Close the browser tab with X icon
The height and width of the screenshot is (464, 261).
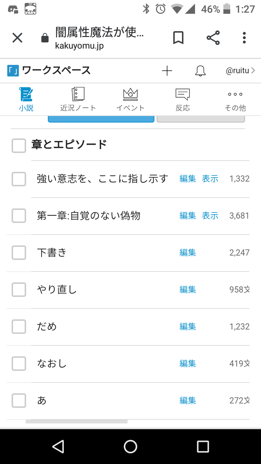click(x=17, y=38)
